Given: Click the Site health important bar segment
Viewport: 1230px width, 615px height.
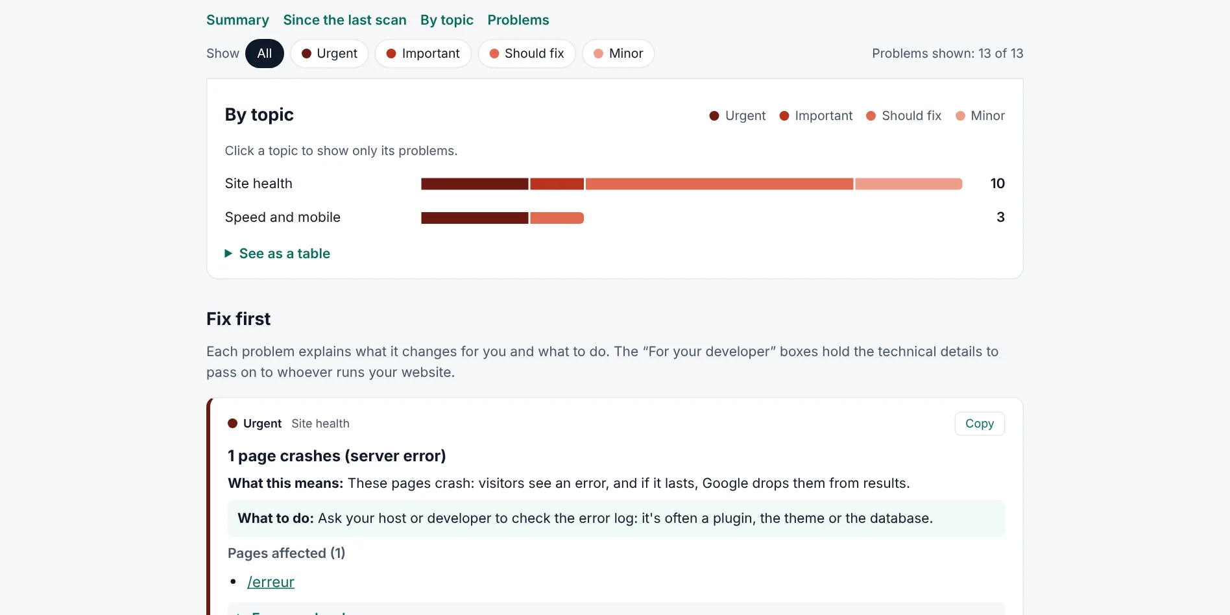Looking at the screenshot, I should (x=557, y=184).
